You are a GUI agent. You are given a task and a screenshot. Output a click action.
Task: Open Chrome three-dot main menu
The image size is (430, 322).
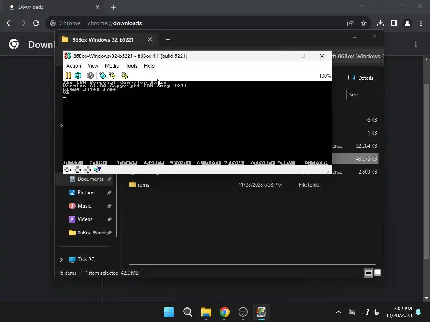point(421,23)
